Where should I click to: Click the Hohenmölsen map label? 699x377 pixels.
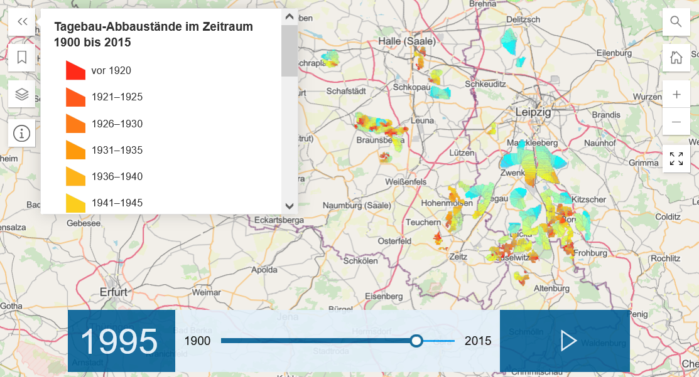[x=447, y=203]
